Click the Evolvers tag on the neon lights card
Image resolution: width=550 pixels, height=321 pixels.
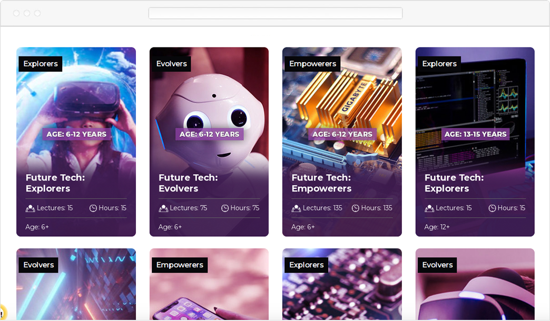38,265
